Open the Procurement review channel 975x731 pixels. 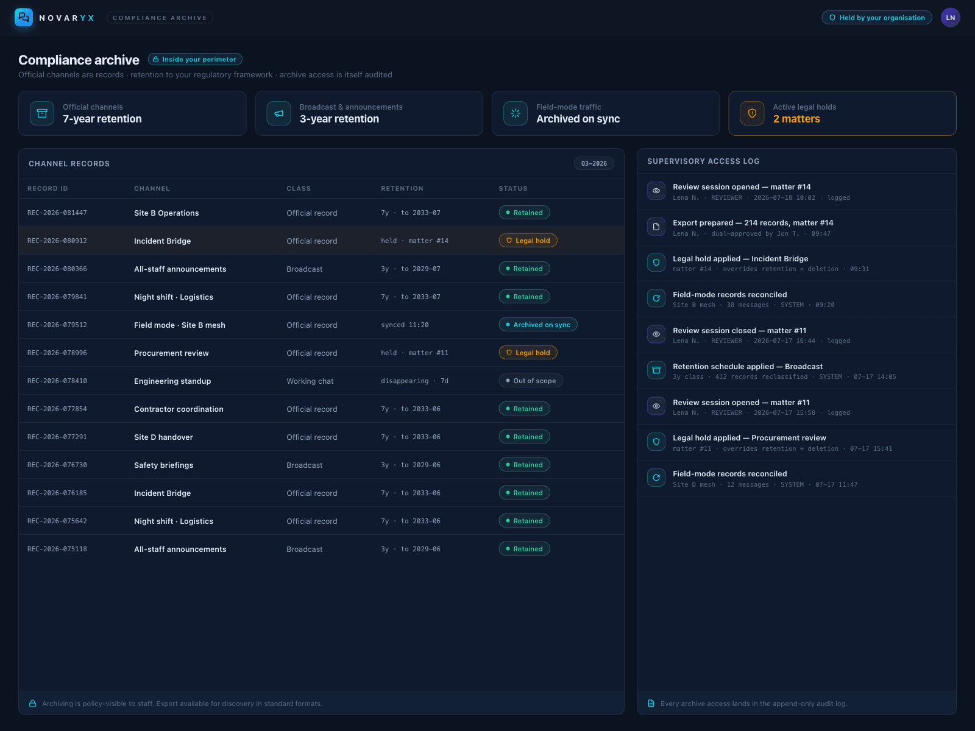[171, 353]
